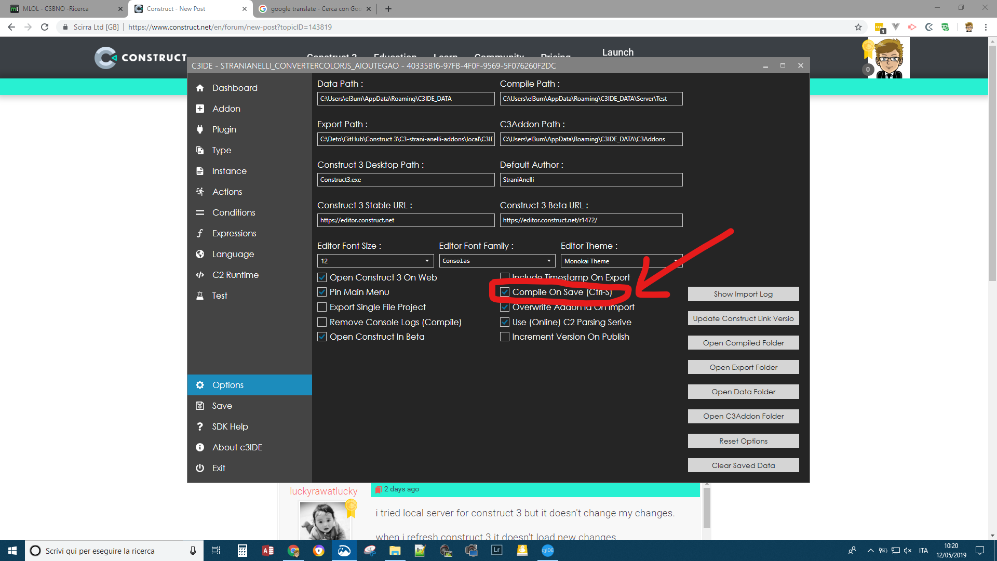Click the Save floppy icon
The height and width of the screenshot is (561, 997).
pos(200,406)
